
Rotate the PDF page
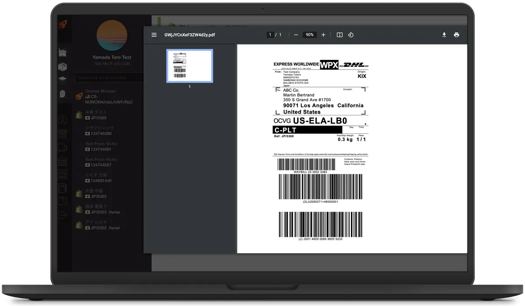(351, 35)
